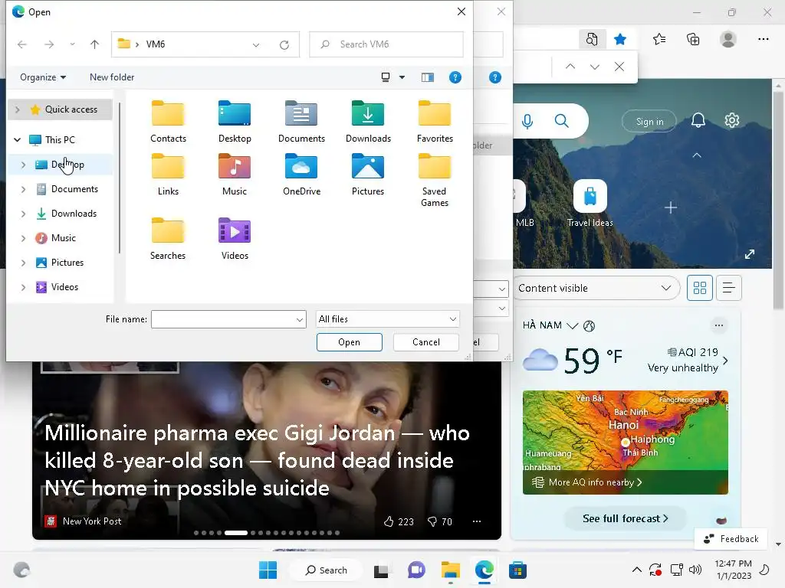Show the preview pane
Viewport: 785px width, 588px height.
pos(428,77)
